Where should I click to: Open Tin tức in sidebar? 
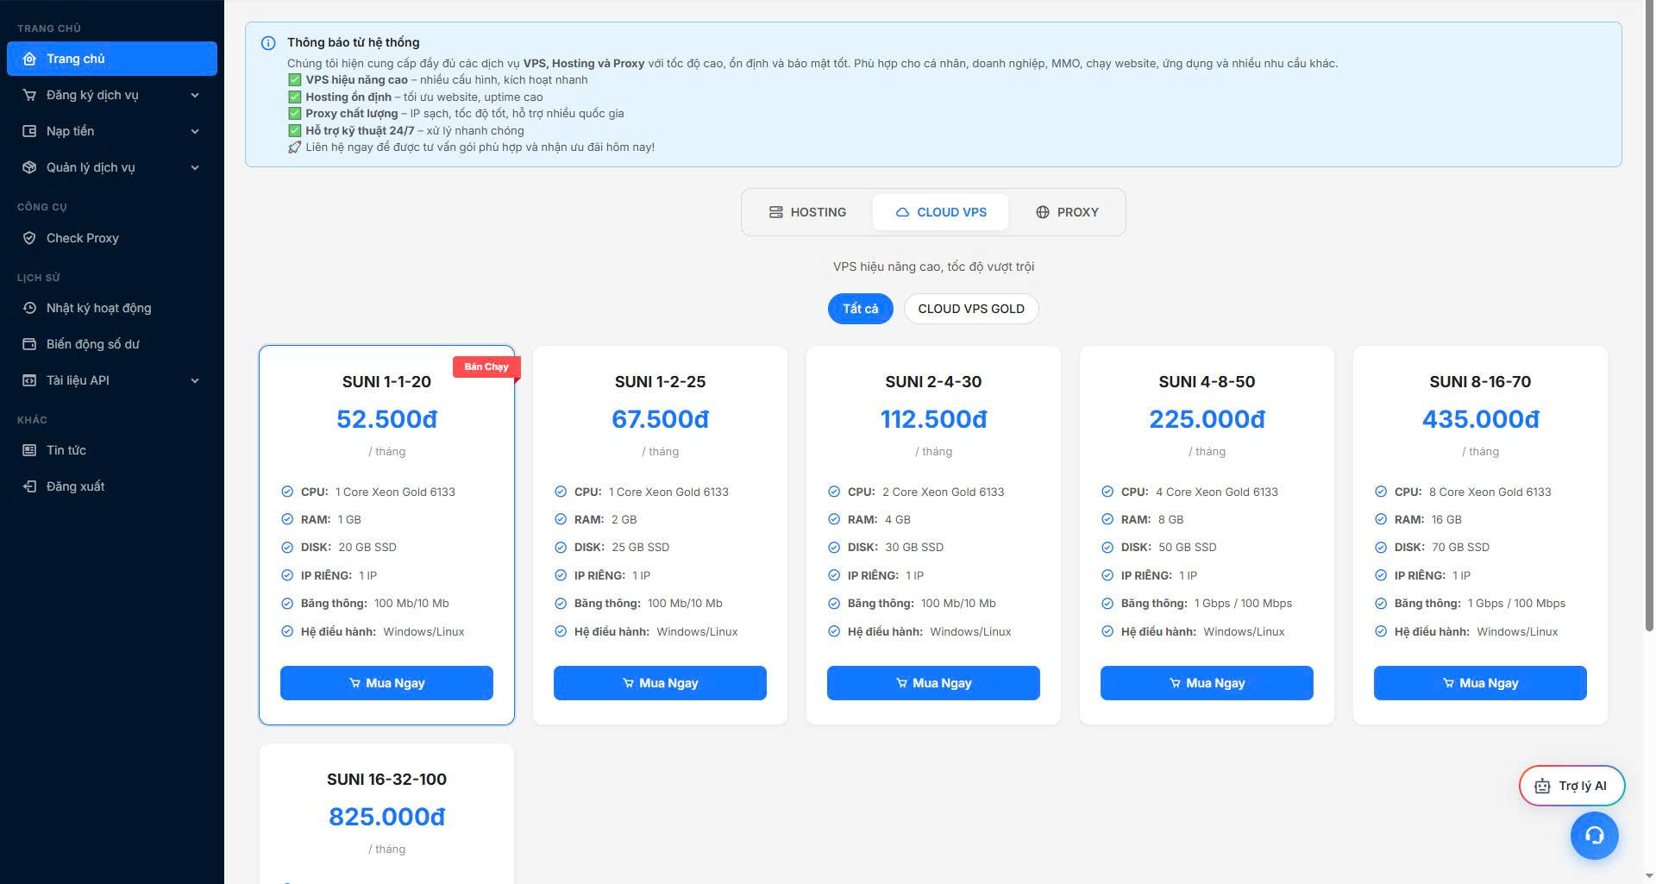coord(112,450)
